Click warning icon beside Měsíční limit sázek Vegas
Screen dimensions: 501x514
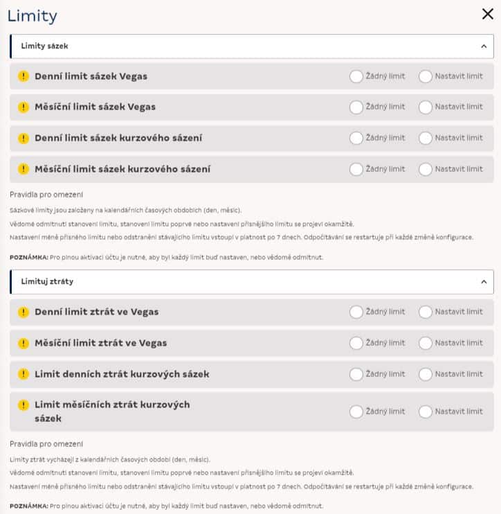point(24,107)
